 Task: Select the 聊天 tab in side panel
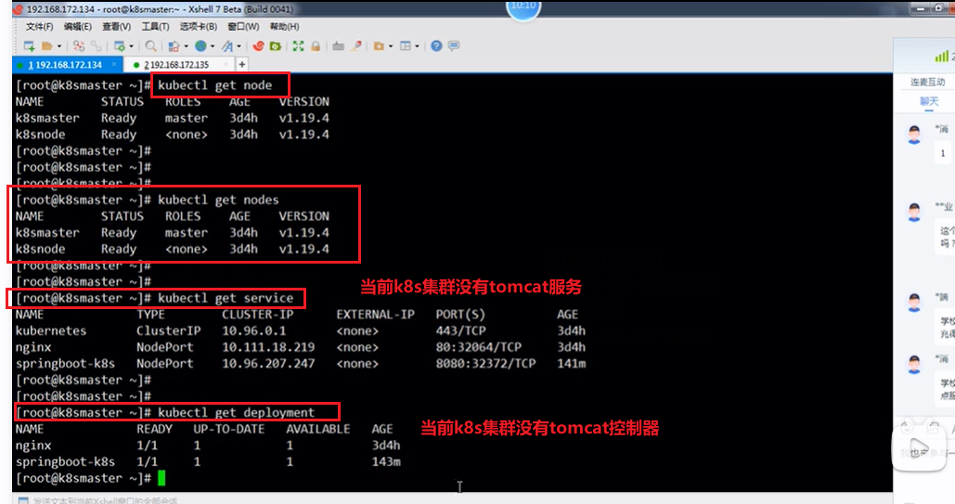pos(929,102)
